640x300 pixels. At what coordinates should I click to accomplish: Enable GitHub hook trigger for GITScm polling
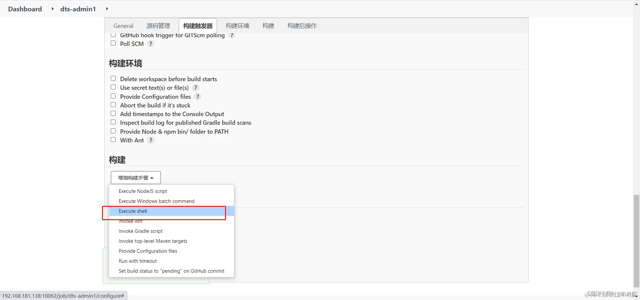(x=113, y=35)
